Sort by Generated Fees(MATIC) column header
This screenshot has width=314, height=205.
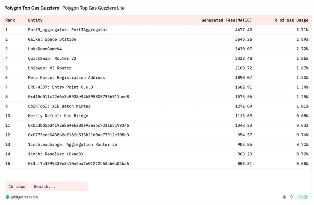(x=227, y=20)
